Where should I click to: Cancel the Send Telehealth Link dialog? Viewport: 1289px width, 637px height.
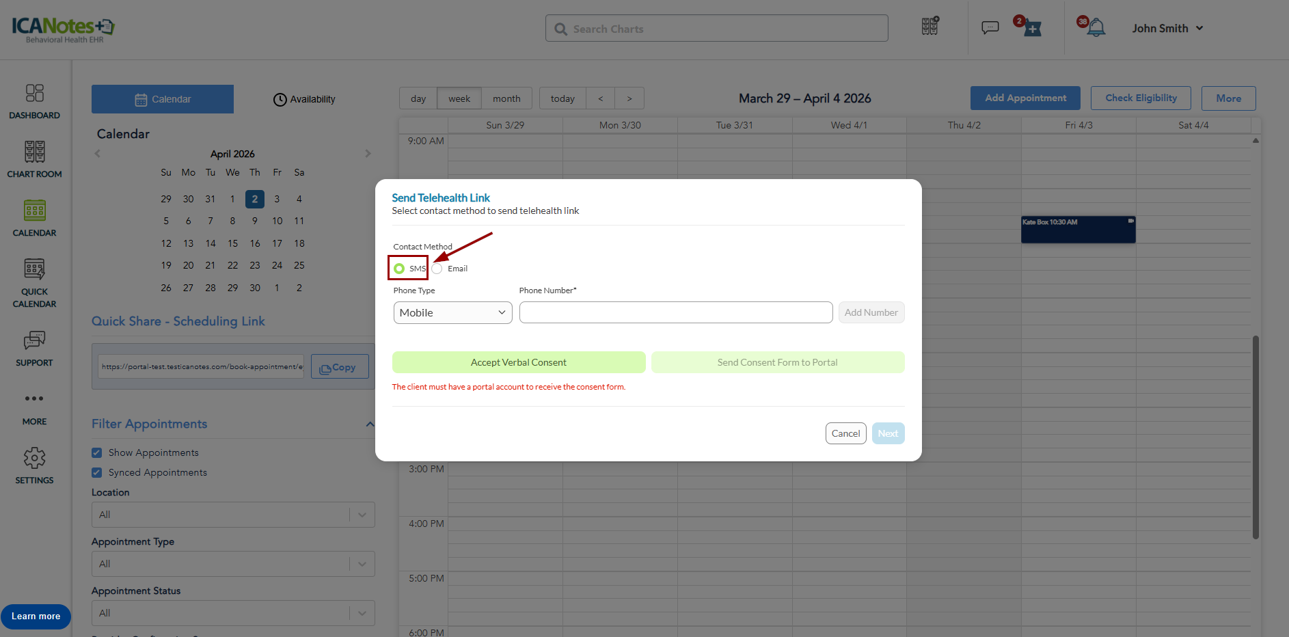click(845, 433)
